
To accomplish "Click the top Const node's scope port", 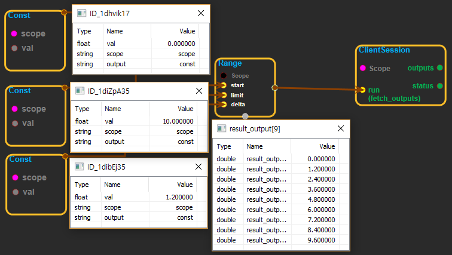I will (x=14, y=34).
